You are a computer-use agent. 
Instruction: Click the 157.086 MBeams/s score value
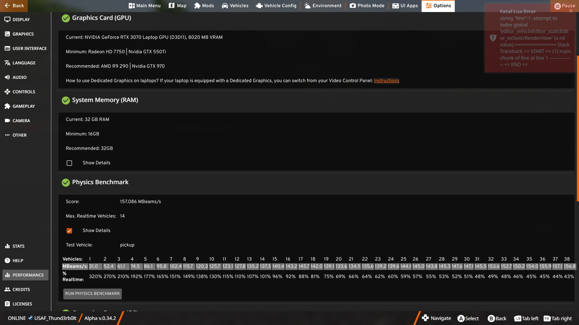coord(141,202)
